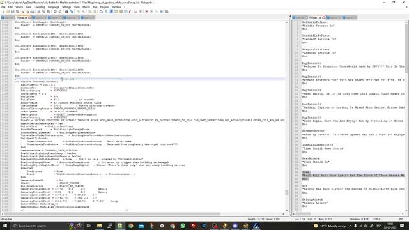This screenshot has height=230, width=409.
Task: Close the map.ini tab via its red X
Action: click(x=29, y=17)
